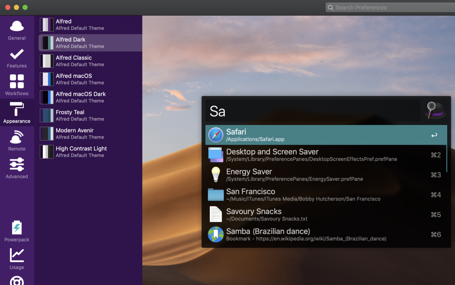Click the Alfred Classic theme color preview

click(47, 61)
